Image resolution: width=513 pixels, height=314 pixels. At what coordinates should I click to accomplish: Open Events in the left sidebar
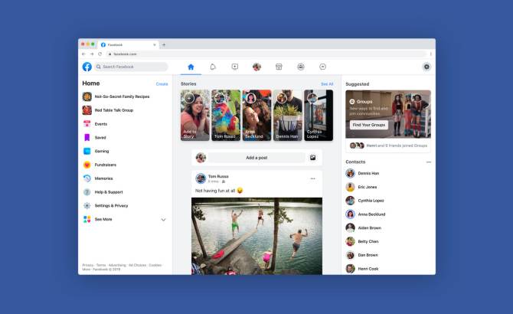pos(100,123)
